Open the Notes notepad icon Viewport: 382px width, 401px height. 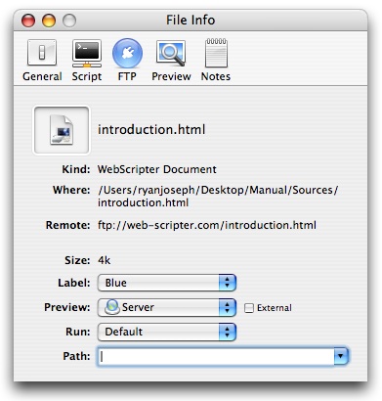click(216, 53)
